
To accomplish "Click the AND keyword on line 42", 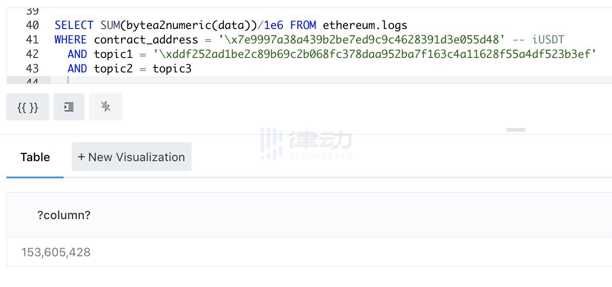I will pyautogui.click(x=77, y=54).
